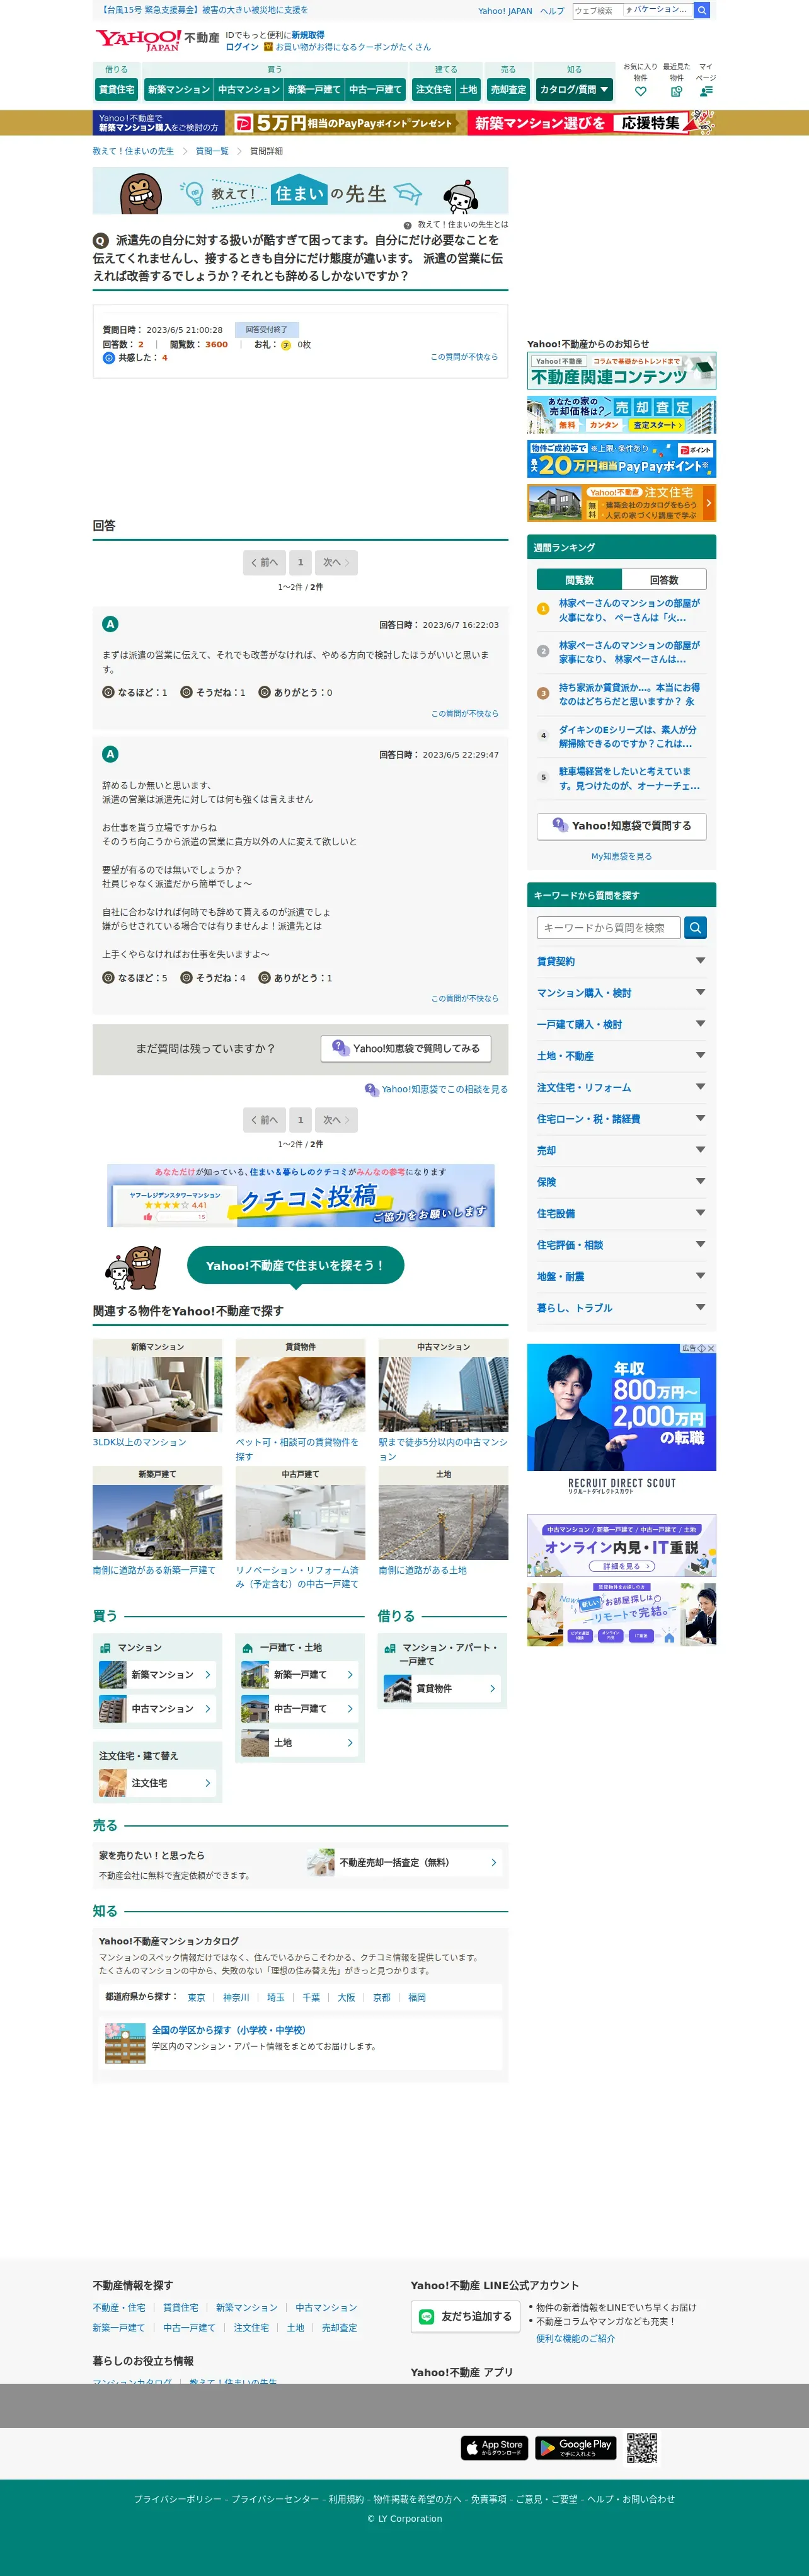809x2576 pixels.
Task: Open 注文住宅 in the header navigation
Action: [x=433, y=90]
